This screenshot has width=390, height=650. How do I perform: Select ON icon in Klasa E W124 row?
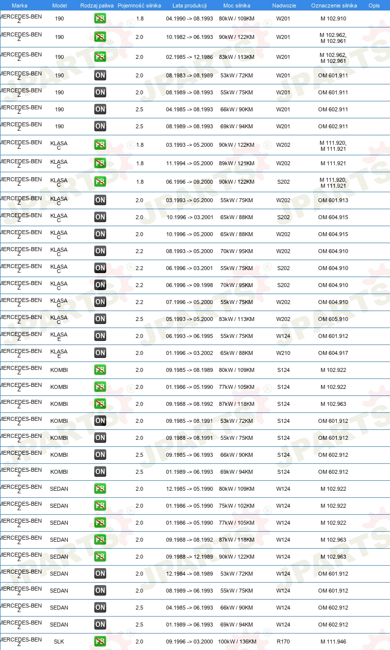tap(100, 336)
